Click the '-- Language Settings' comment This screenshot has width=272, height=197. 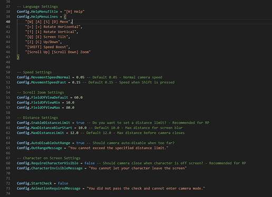(37, 6)
